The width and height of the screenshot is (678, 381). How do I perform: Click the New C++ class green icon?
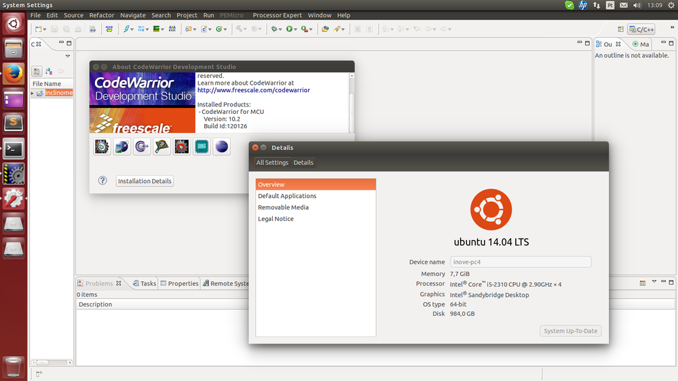pyautogui.click(x=219, y=29)
